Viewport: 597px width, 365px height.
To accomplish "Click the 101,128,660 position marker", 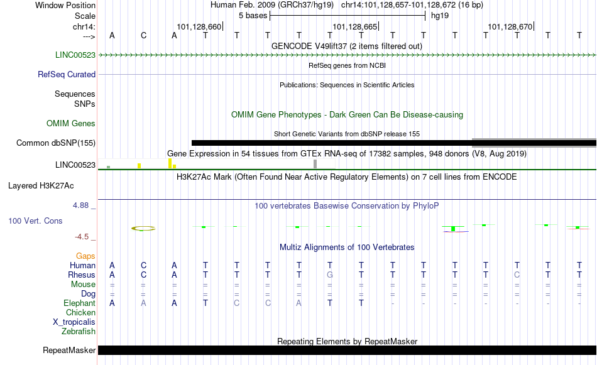I will coord(199,26).
